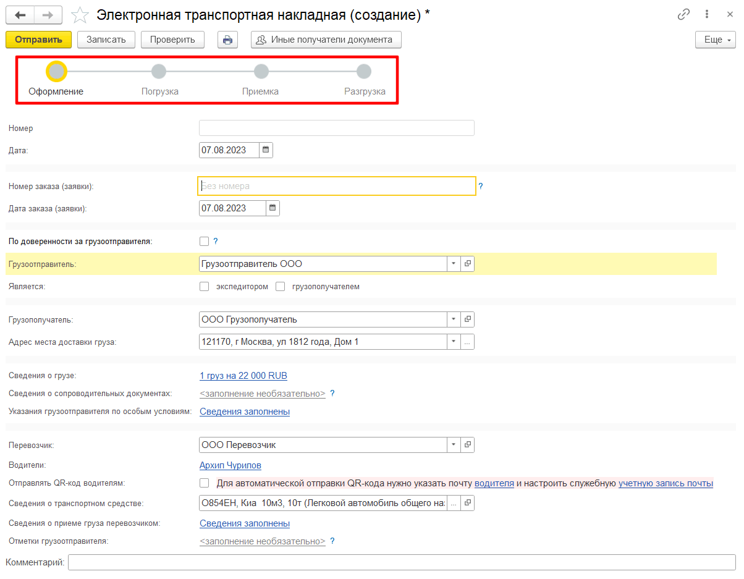Screen dimensions: 744x579
Task: Click the Записать button
Action: pos(106,40)
